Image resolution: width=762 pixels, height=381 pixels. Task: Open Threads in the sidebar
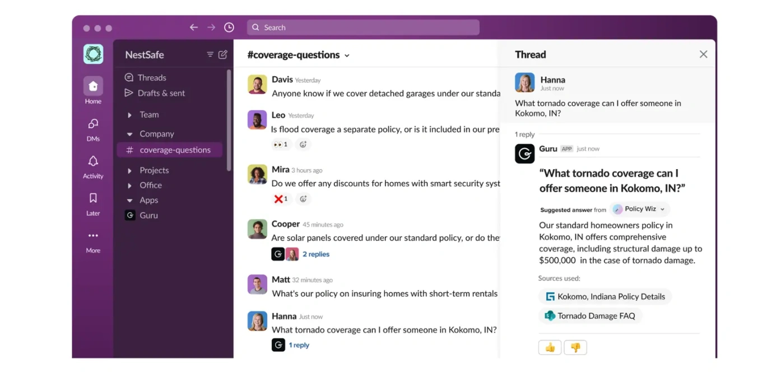pyautogui.click(x=152, y=78)
